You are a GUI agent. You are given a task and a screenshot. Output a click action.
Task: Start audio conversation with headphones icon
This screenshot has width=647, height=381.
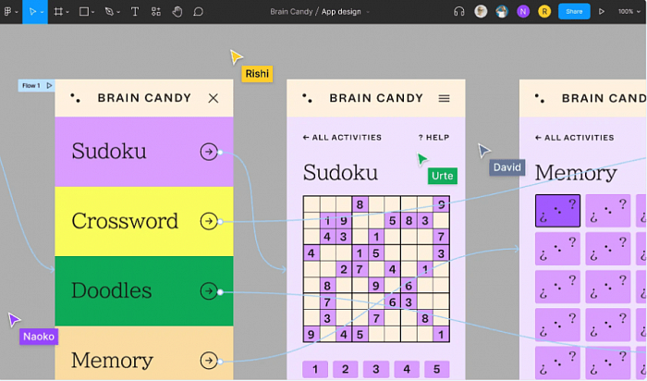tap(458, 11)
